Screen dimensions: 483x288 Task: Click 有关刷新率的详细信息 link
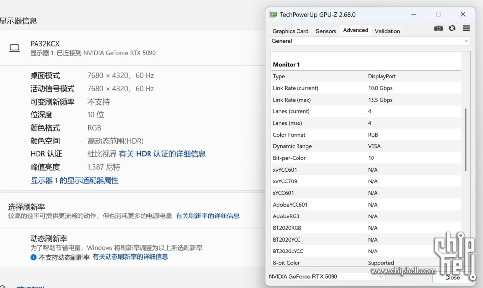[208, 216]
